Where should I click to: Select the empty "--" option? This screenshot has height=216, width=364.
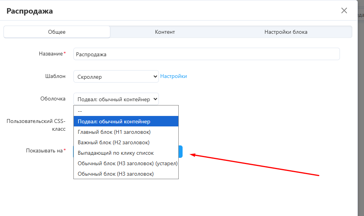click(126, 111)
